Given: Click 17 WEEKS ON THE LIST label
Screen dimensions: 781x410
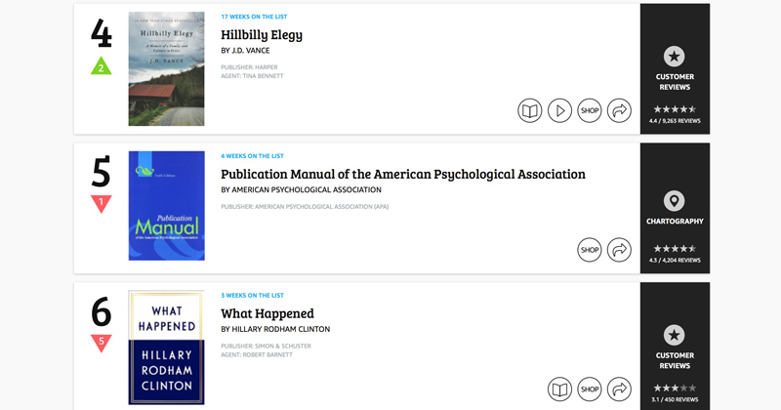Looking at the screenshot, I should coord(254,17).
